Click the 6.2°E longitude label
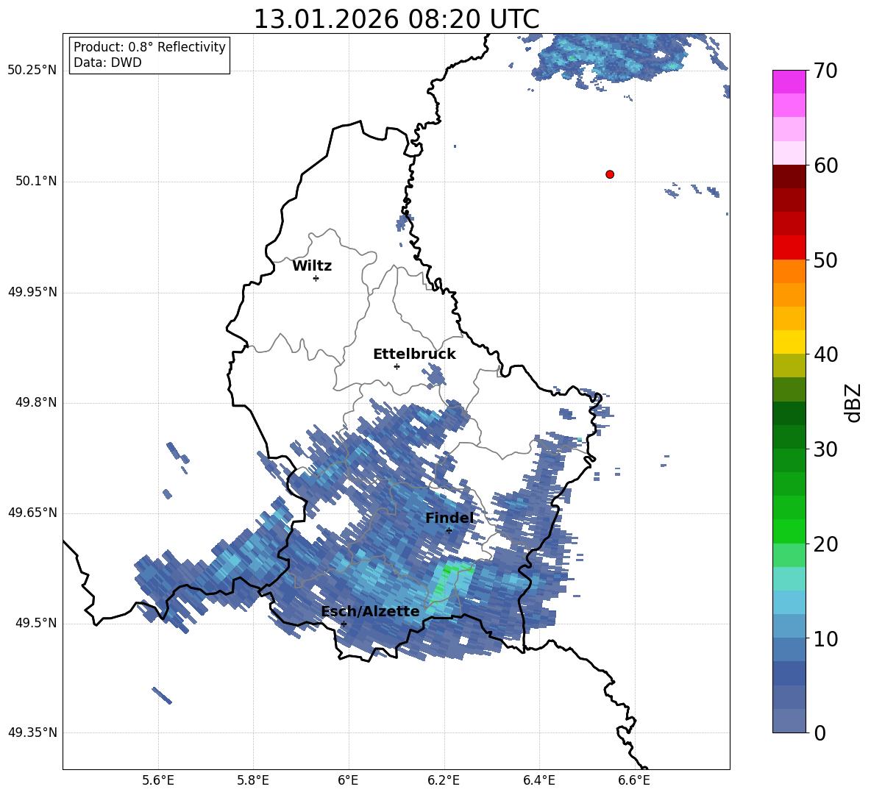 click(x=444, y=780)
